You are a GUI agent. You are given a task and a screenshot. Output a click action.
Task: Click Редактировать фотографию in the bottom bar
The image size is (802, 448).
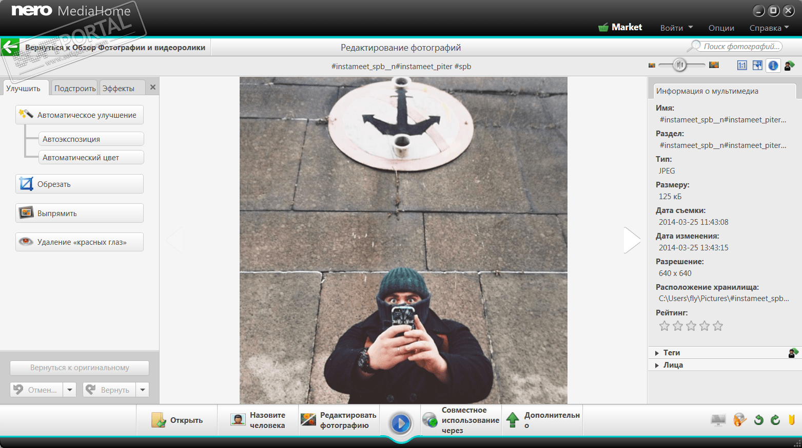(x=339, y=420)
